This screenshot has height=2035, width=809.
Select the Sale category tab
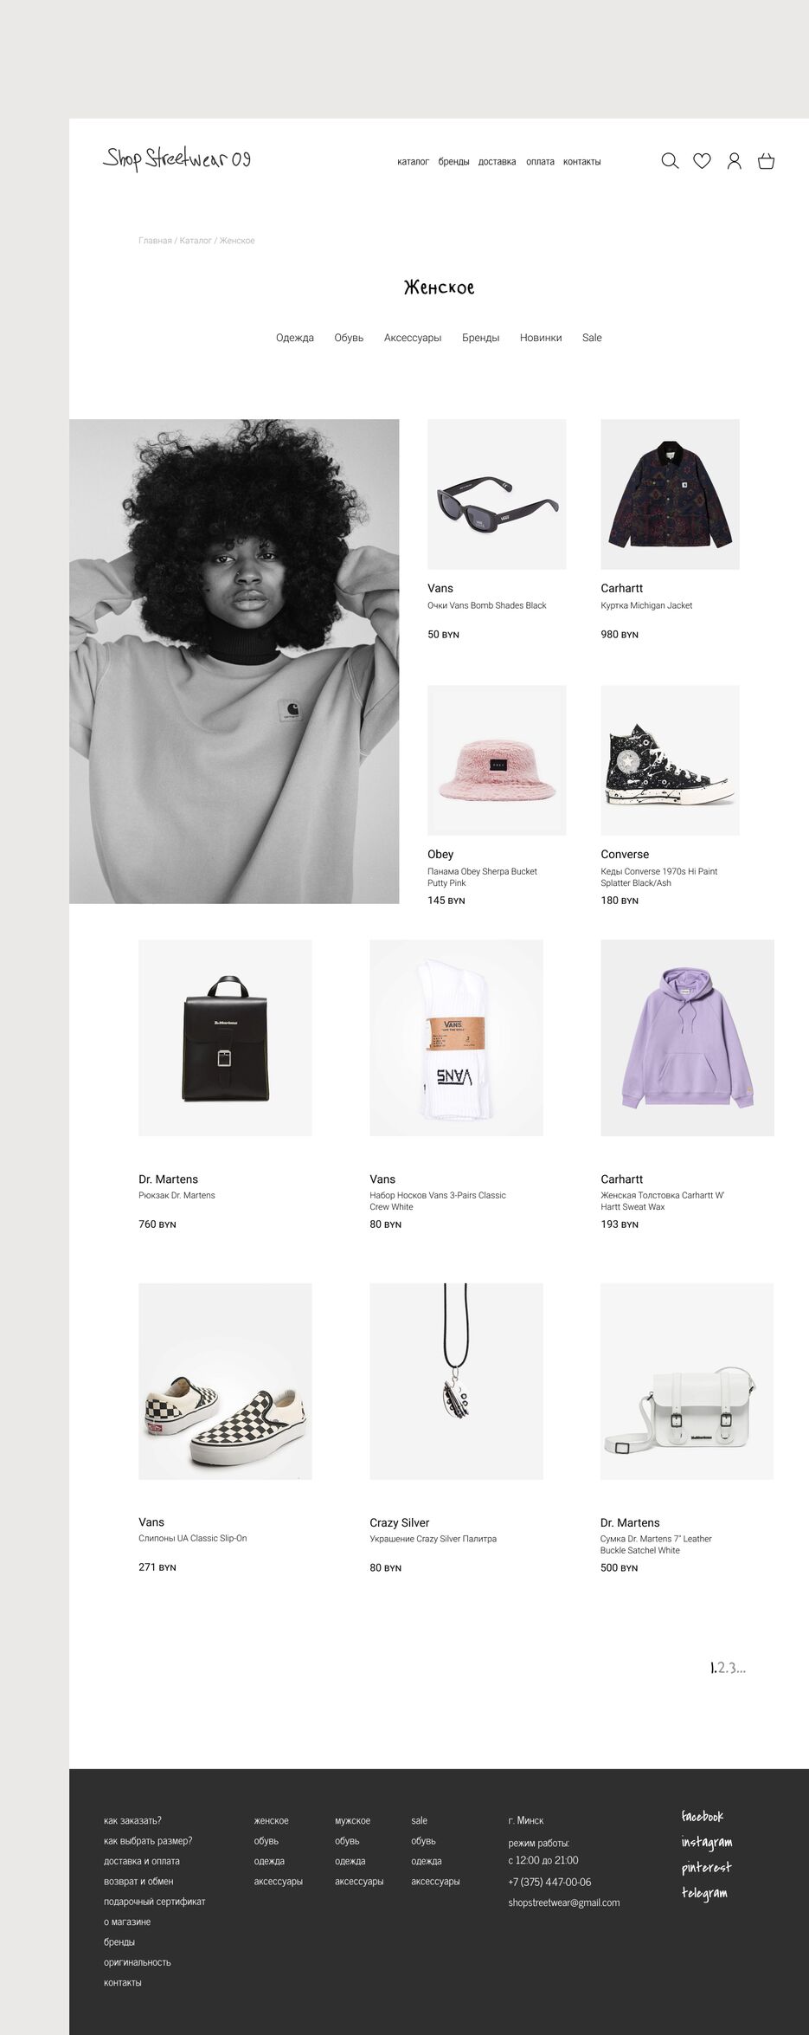[592, 338]
